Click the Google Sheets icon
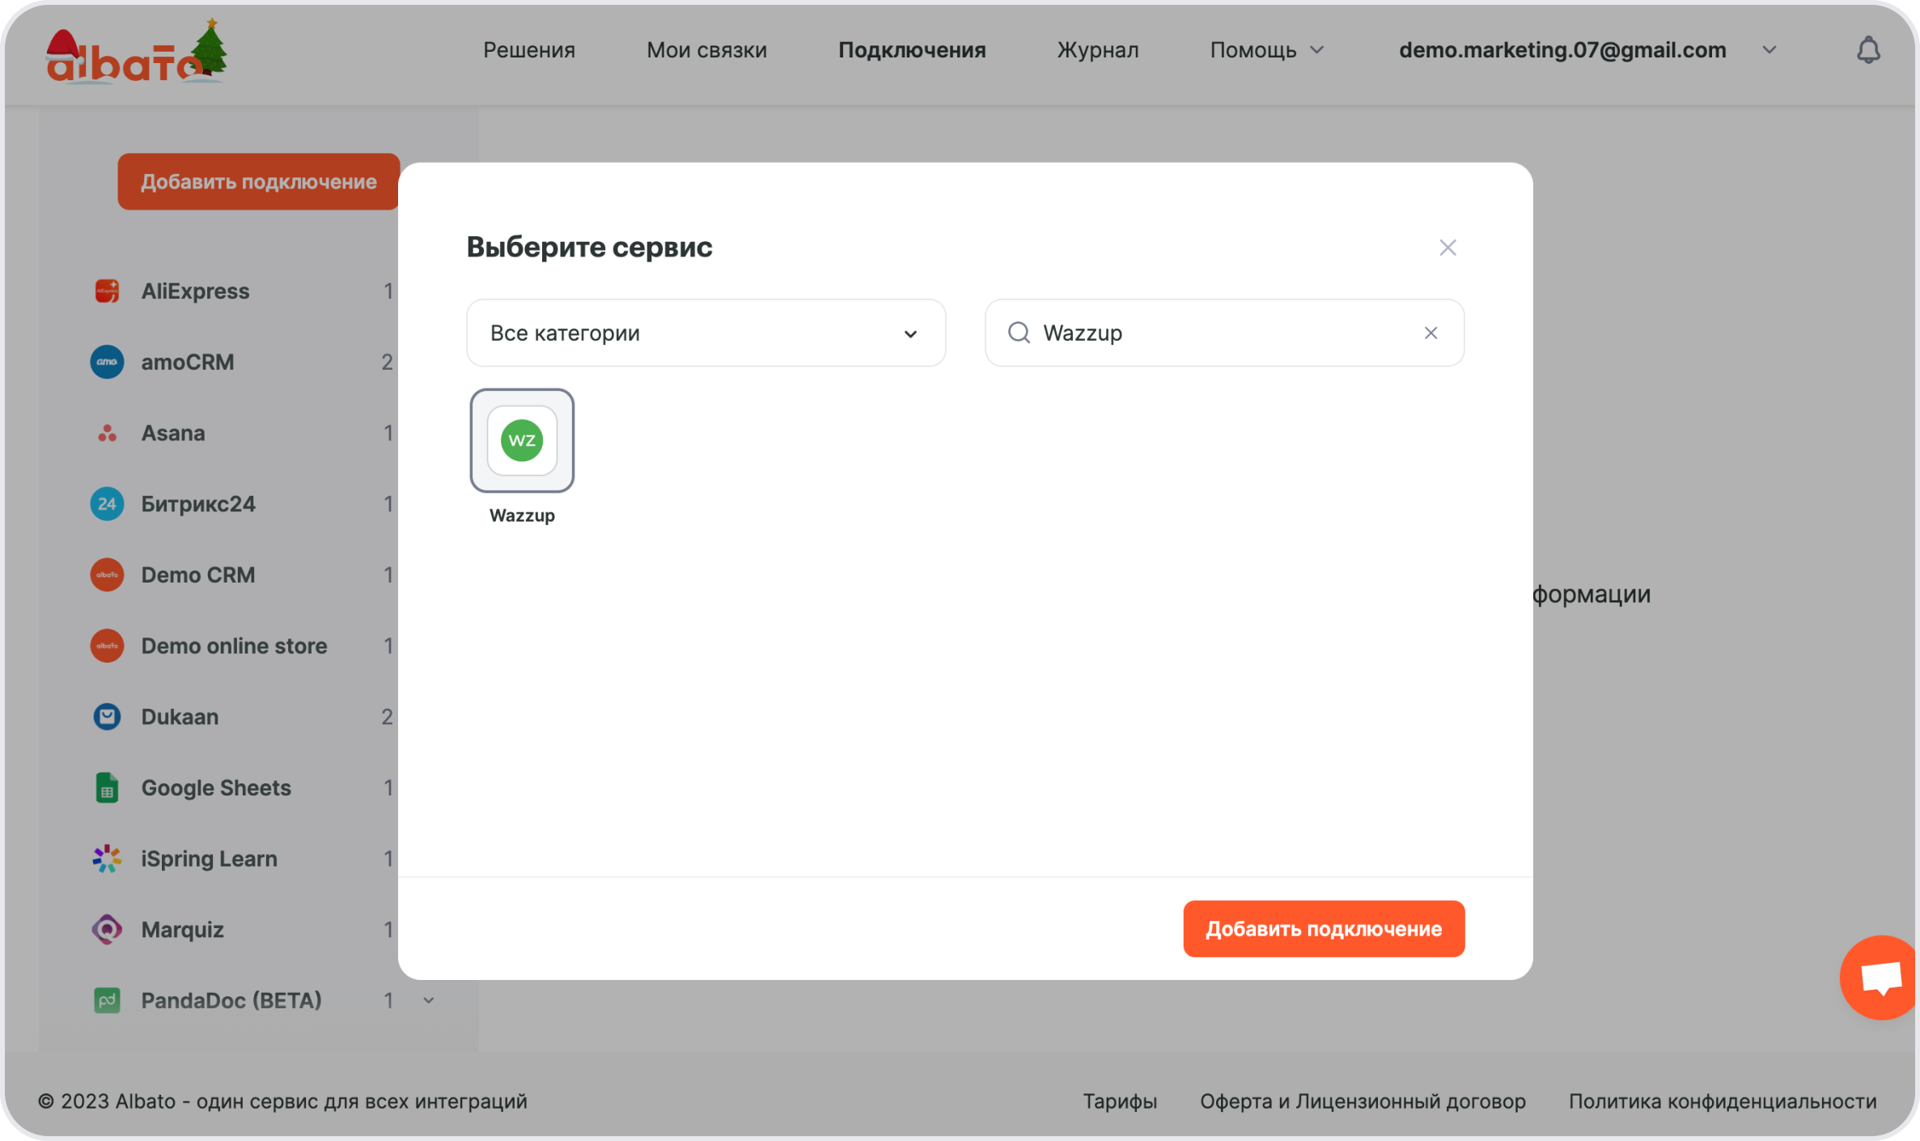 pyautogui.click(x=107, y=787)
